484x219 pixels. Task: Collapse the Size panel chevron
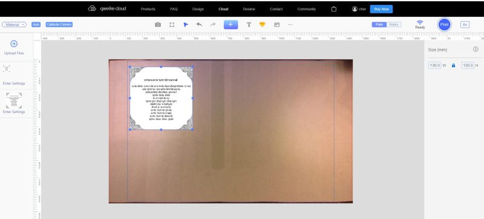click(476, 50)
